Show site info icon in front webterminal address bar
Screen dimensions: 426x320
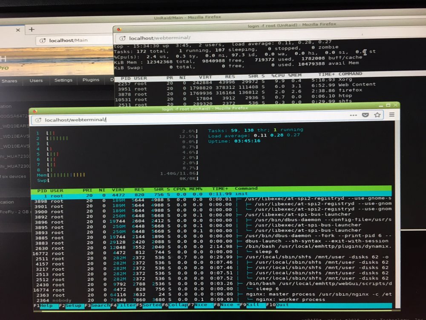(38, 120)
